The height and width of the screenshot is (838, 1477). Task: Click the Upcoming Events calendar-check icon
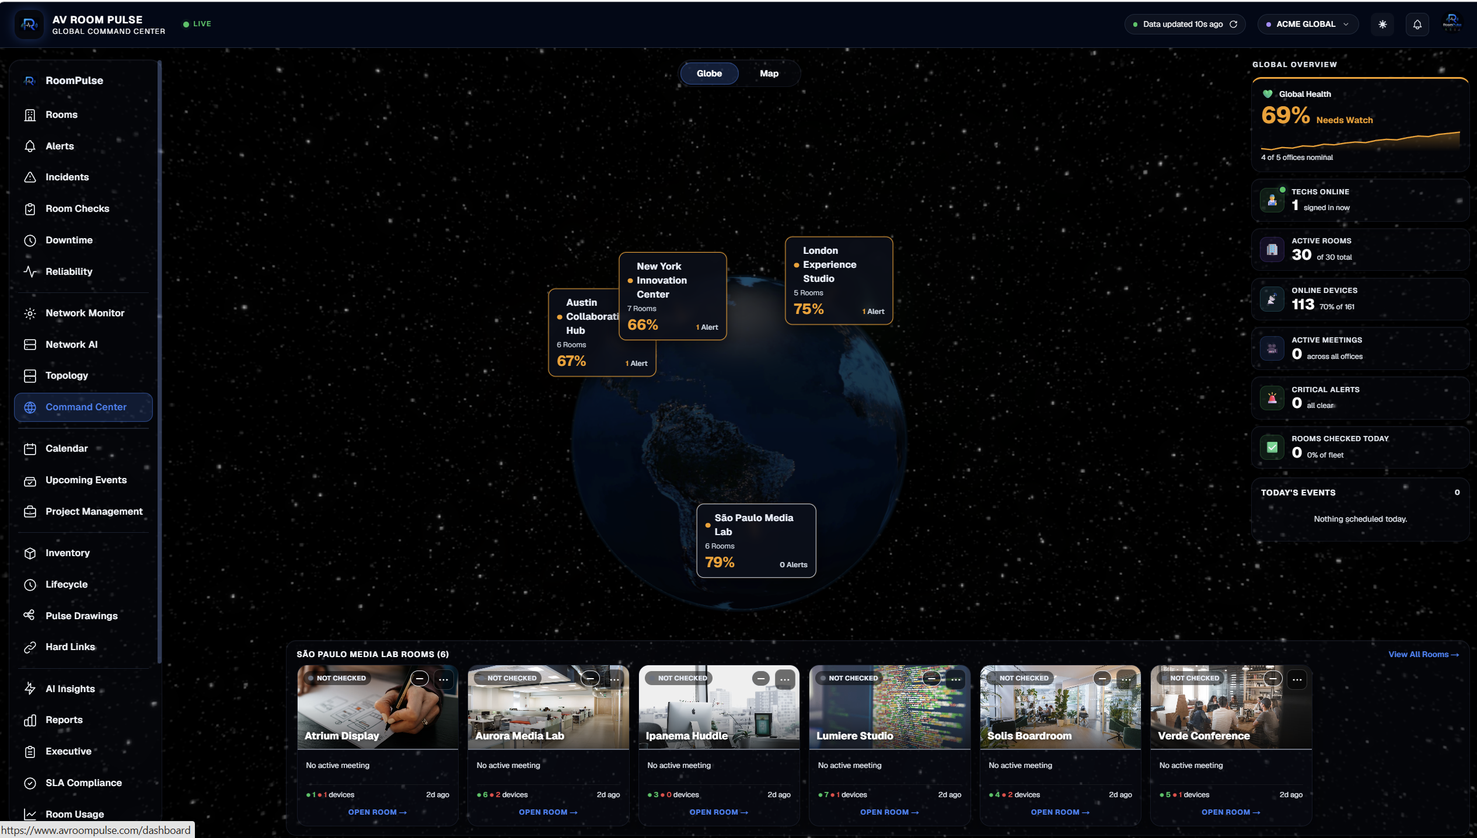pos(30,480)
